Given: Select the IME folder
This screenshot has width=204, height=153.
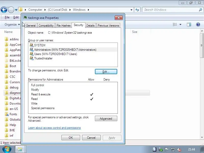Looking at the screenshot, I should tap(12, 130).
